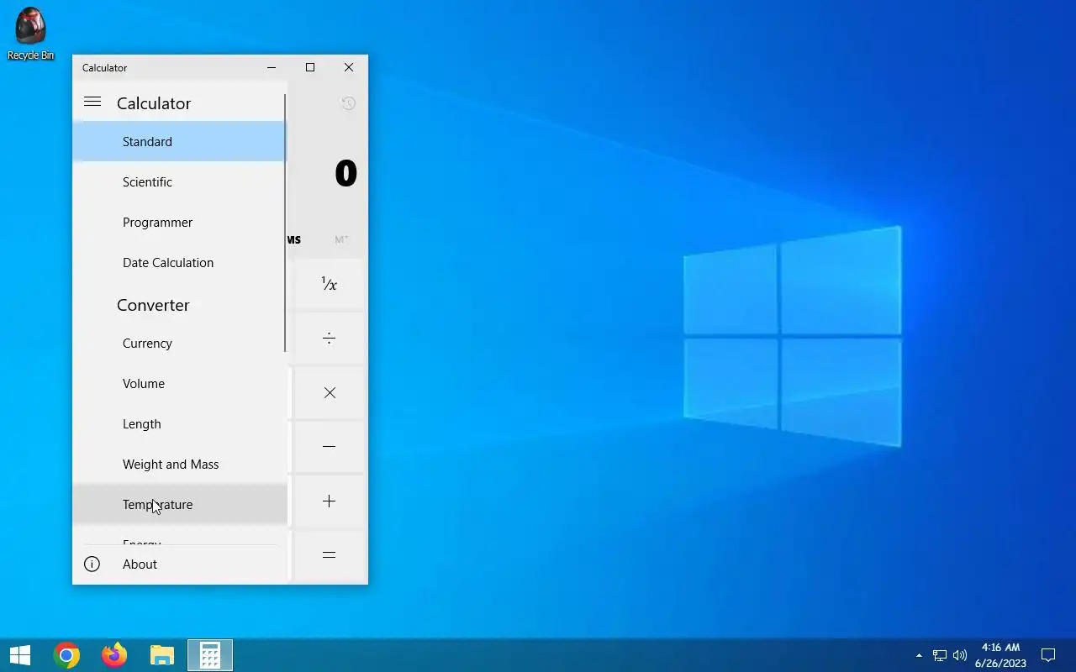1076x672 pixels.
Task: Maximize the Calculator window
Action: [310, 67]
